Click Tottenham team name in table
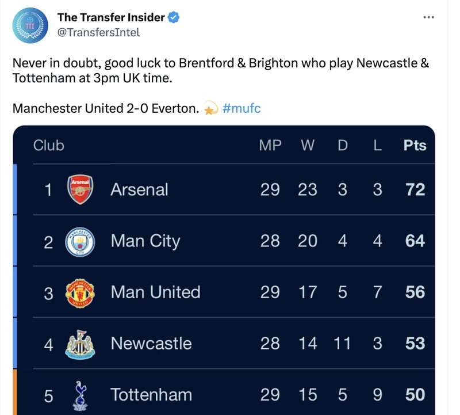 (151, 395)
